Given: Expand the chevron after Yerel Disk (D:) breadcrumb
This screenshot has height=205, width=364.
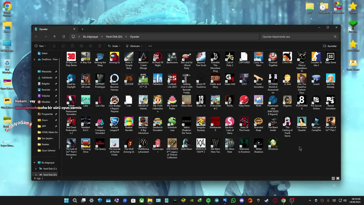Looking at the screenshot, I should click(x=126, y=37).
